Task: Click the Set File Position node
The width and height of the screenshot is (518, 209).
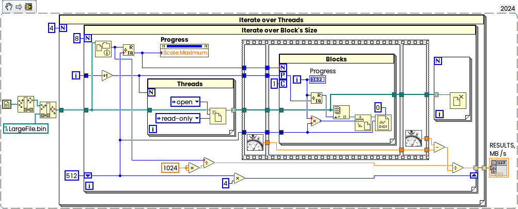Action: point(363,123)
